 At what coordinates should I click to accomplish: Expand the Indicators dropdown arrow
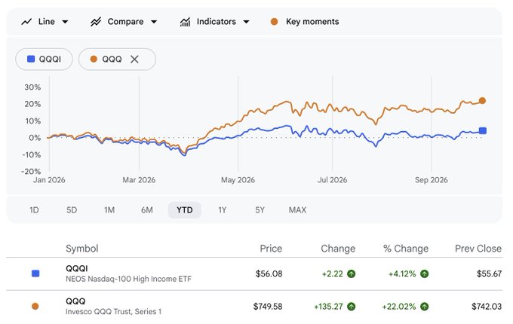point(247,22)
